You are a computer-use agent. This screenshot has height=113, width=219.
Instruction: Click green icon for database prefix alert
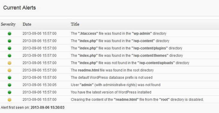click(x=10, y=77)
